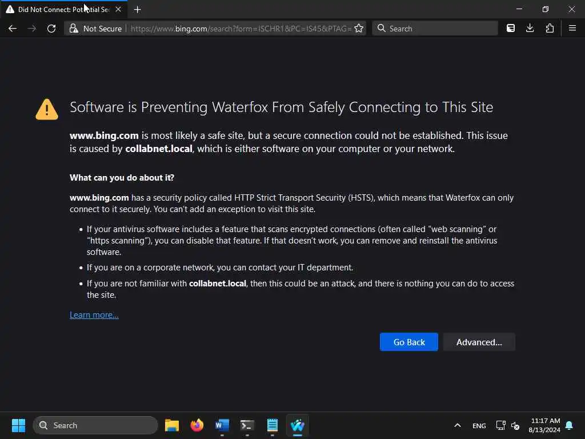Open the Downloads panel
585x439 pixels.
530,29
